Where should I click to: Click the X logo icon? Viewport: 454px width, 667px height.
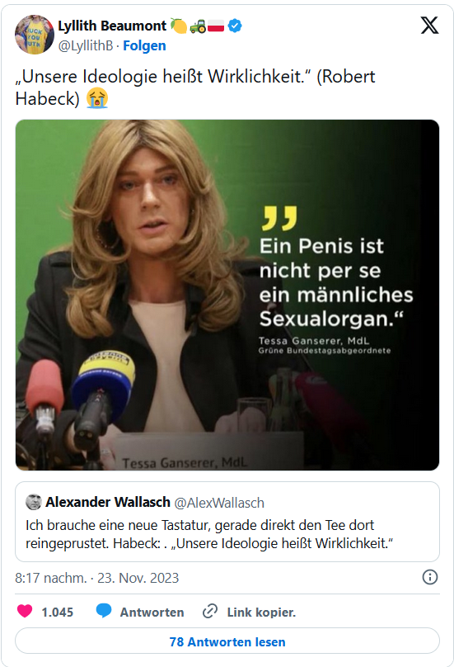[x=429, y=26]
